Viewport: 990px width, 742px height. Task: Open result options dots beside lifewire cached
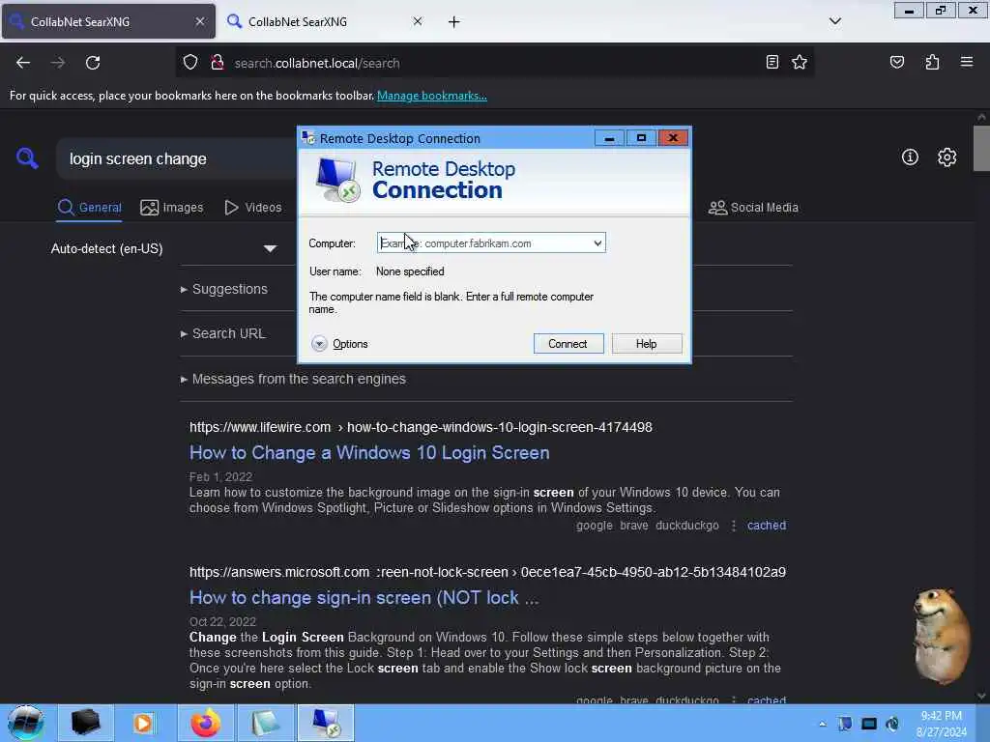[x=733, y=526]
